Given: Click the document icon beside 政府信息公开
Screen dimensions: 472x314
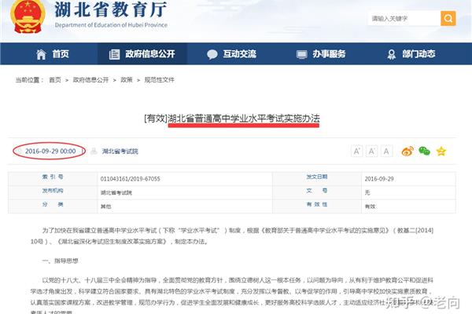Looking at the screenshot, I should (x=114, y=54).
